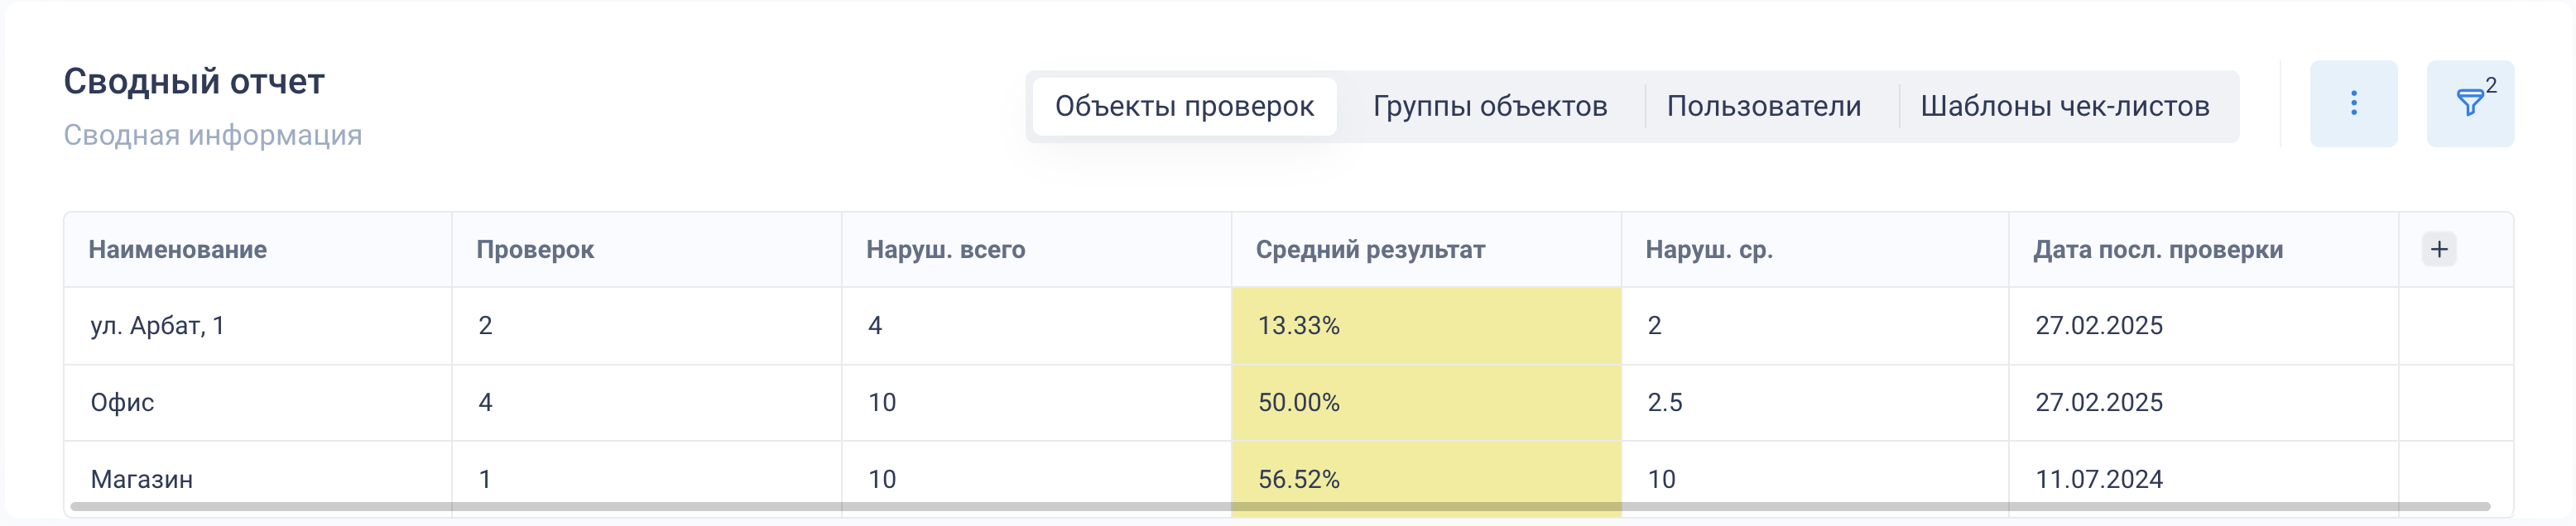Open the filter panel with funnel icon
This screenshot has height=526, width=2576.
(2470, 104)
